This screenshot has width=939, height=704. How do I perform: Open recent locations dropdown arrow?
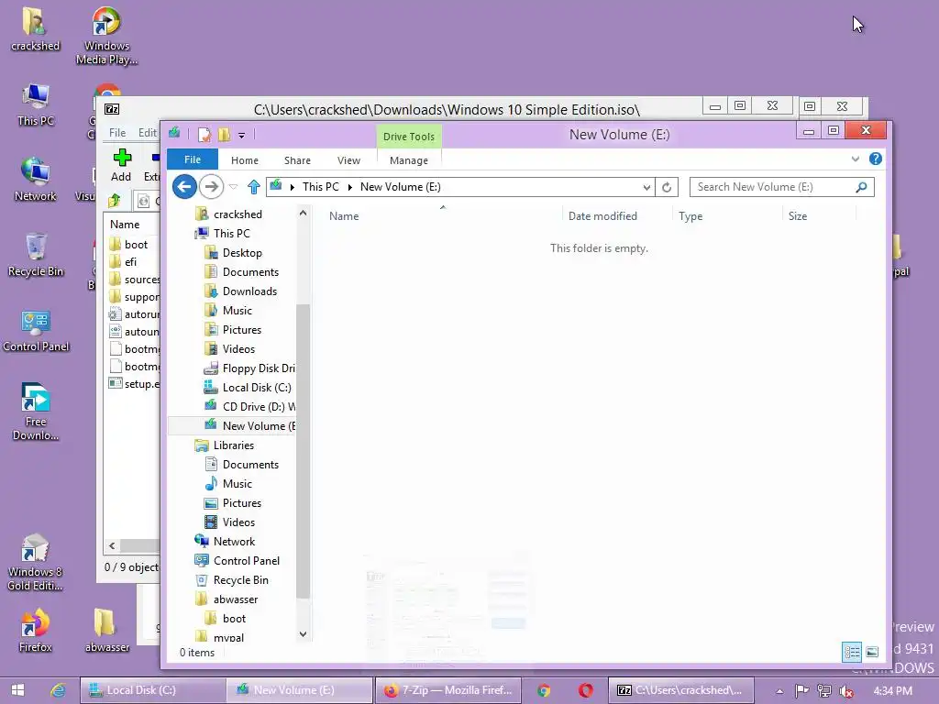coord(234,187)
